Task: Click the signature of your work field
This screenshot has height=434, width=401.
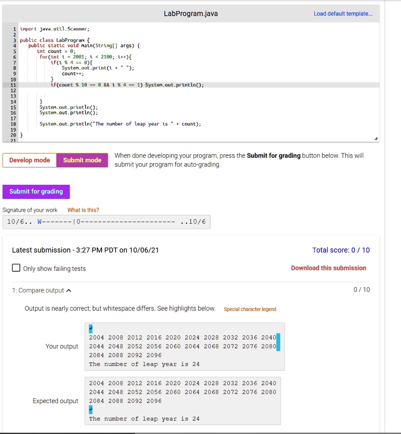Action: point(106,222)
